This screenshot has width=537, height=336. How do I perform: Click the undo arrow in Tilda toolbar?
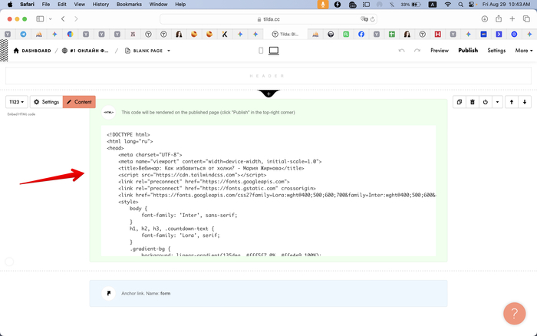point(401,51)
